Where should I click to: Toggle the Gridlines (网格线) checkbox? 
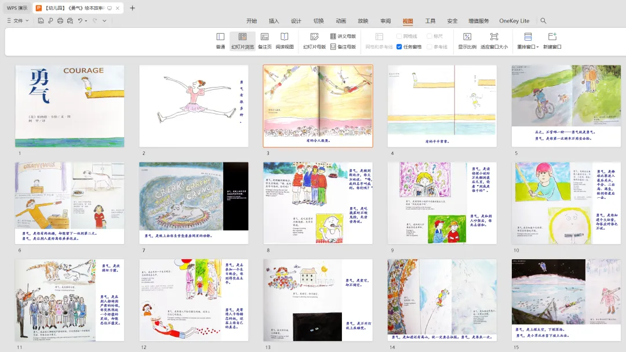[407, 36]
